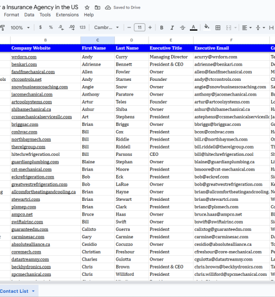The image size is (275, 297).
Task: Open text color picker
Action: tap(194, 27)
